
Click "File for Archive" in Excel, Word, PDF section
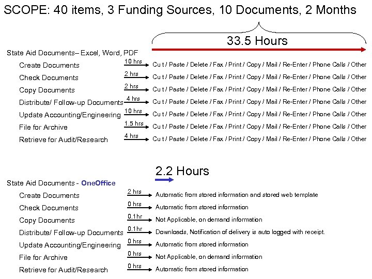click(x=43, y=127)
